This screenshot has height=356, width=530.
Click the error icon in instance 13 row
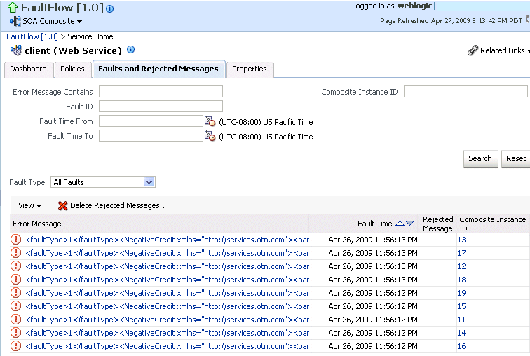coord(16,240)
